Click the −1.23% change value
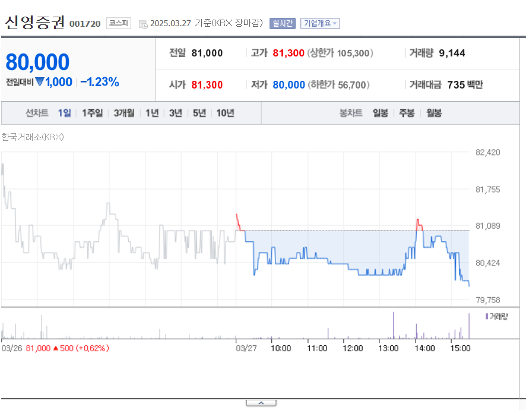Image resolution: width=526 pixels, height=410 pixels. coord(100,82)
